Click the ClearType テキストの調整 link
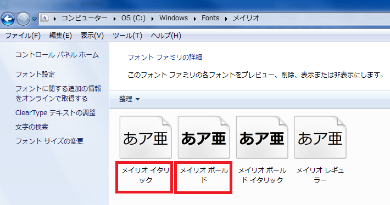Screen dimensions: 390x205 pos(55,113)
